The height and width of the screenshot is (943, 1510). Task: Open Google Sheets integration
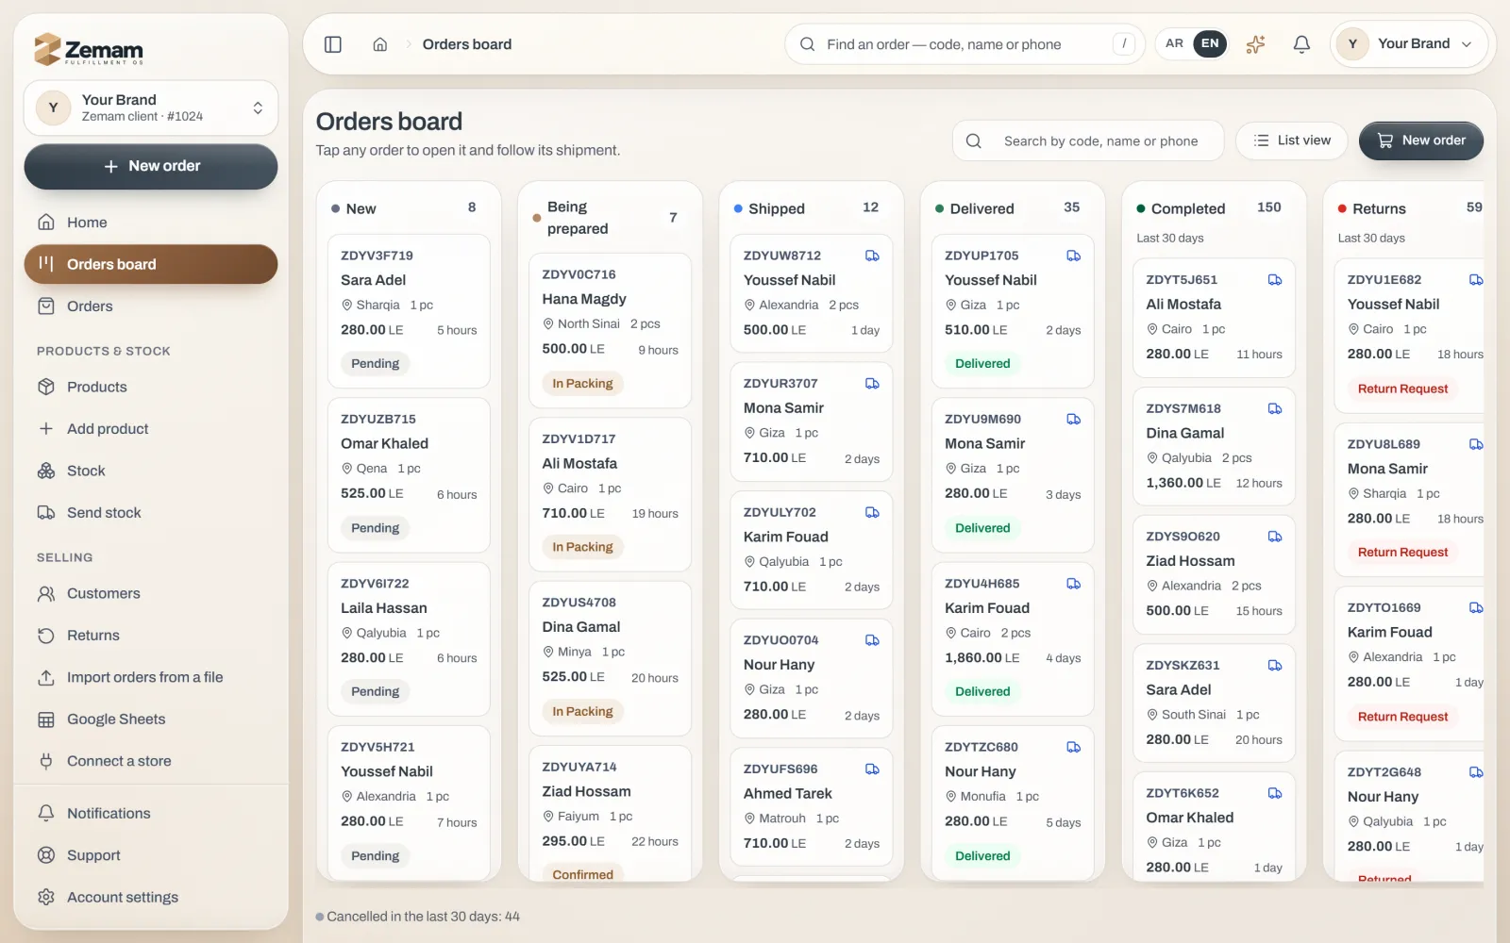[151, 720]
